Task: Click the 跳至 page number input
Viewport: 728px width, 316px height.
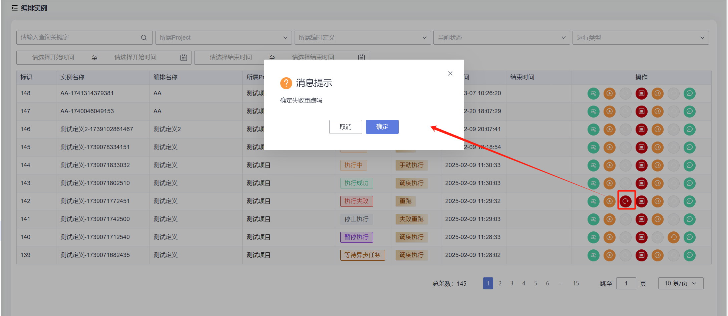Action: [x=626, y=283]
